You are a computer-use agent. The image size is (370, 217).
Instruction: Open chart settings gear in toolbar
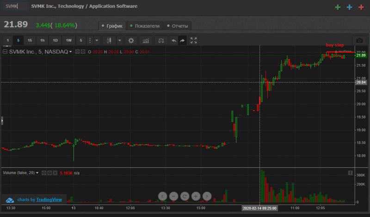131,41
